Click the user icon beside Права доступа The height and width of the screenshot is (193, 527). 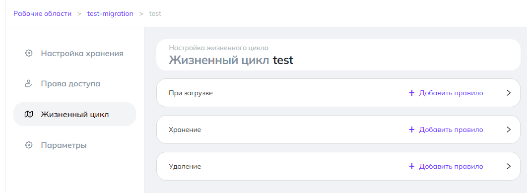[29, 84]
